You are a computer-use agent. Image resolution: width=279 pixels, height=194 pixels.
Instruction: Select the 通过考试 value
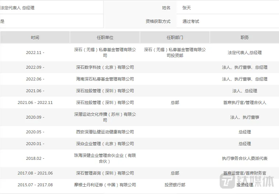tap(191, 21)
